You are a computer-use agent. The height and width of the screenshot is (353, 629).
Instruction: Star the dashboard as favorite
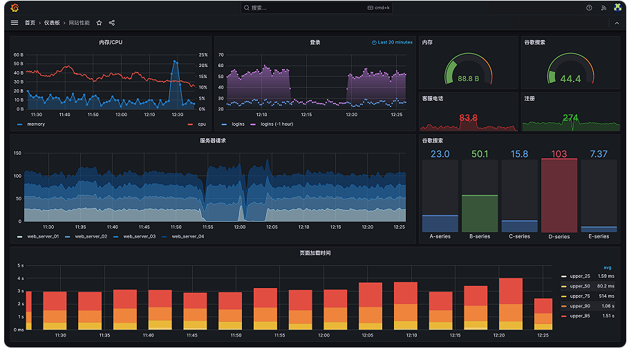[x=99, y=23]
